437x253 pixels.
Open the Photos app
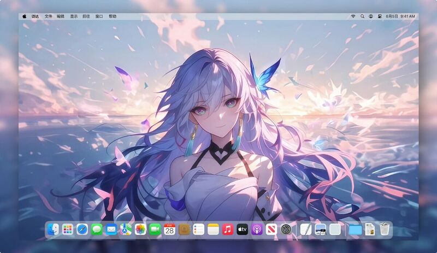140,230
